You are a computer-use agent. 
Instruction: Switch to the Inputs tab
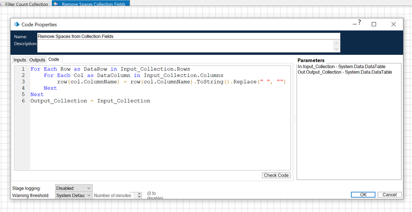pyautogui.click(x=20, y=60)
